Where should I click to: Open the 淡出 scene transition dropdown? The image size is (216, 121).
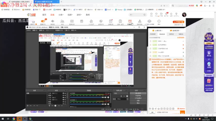point(121,93)
